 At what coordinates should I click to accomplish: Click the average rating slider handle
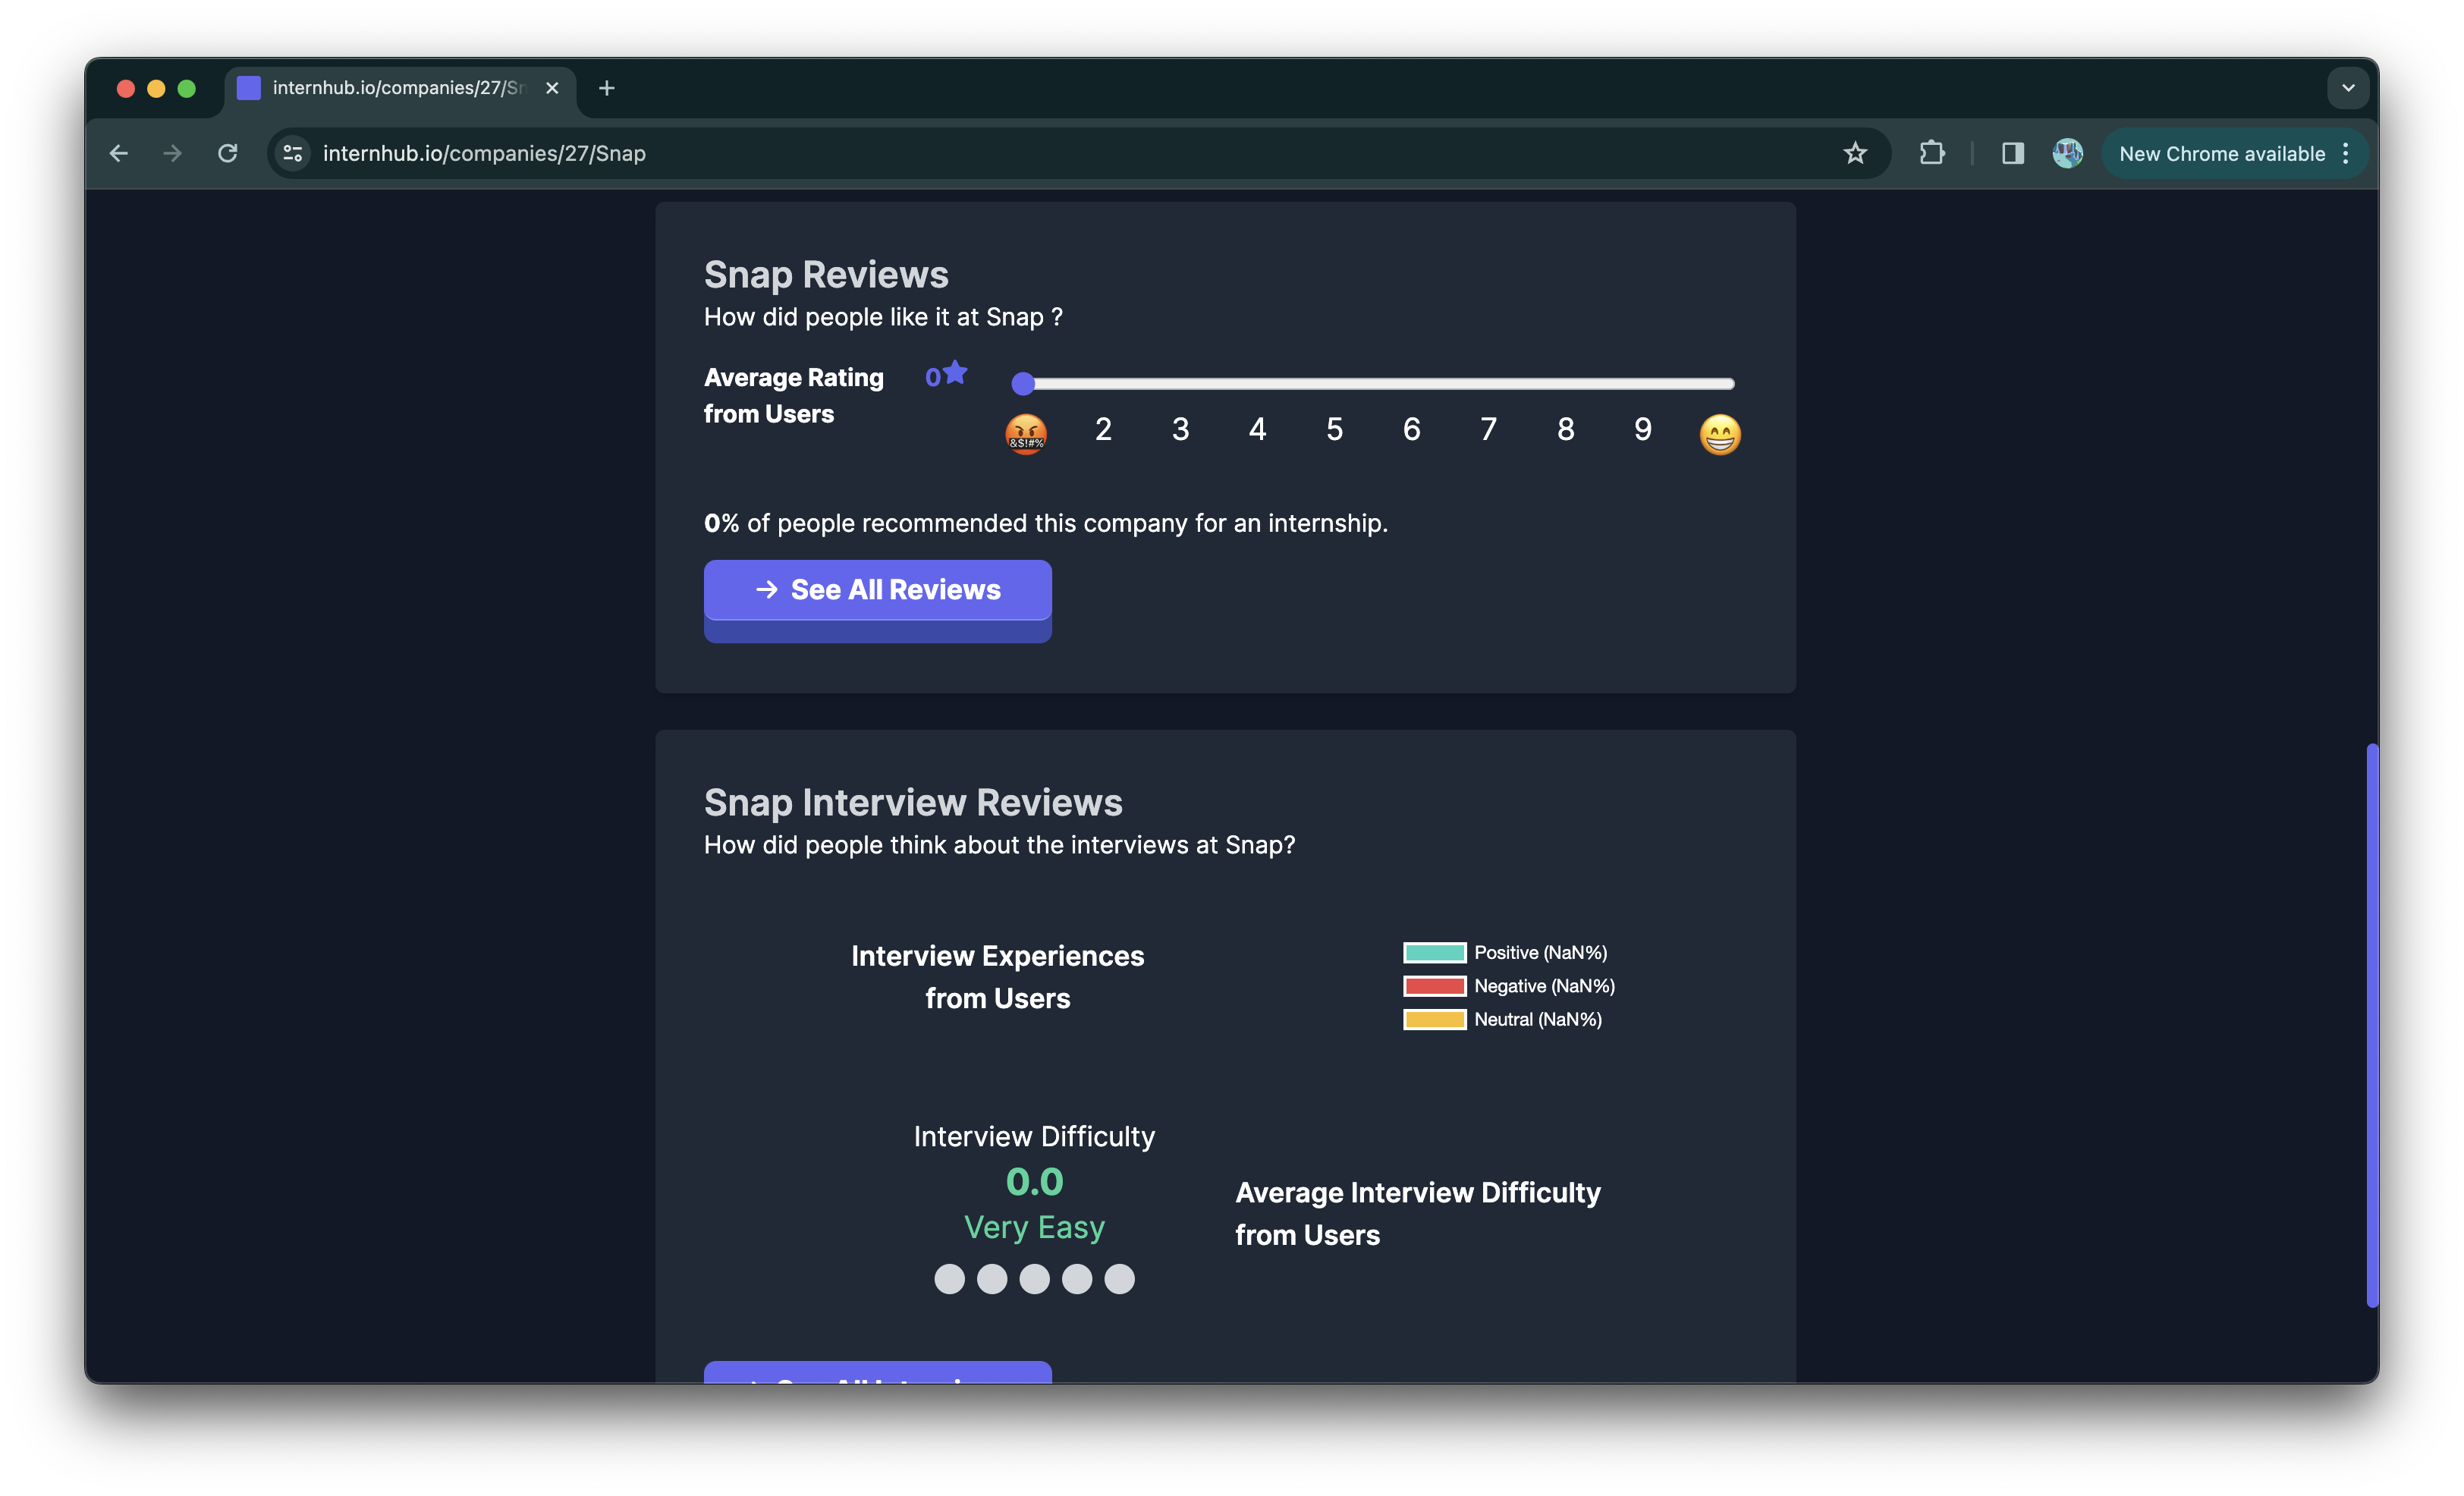(1023, 383)
